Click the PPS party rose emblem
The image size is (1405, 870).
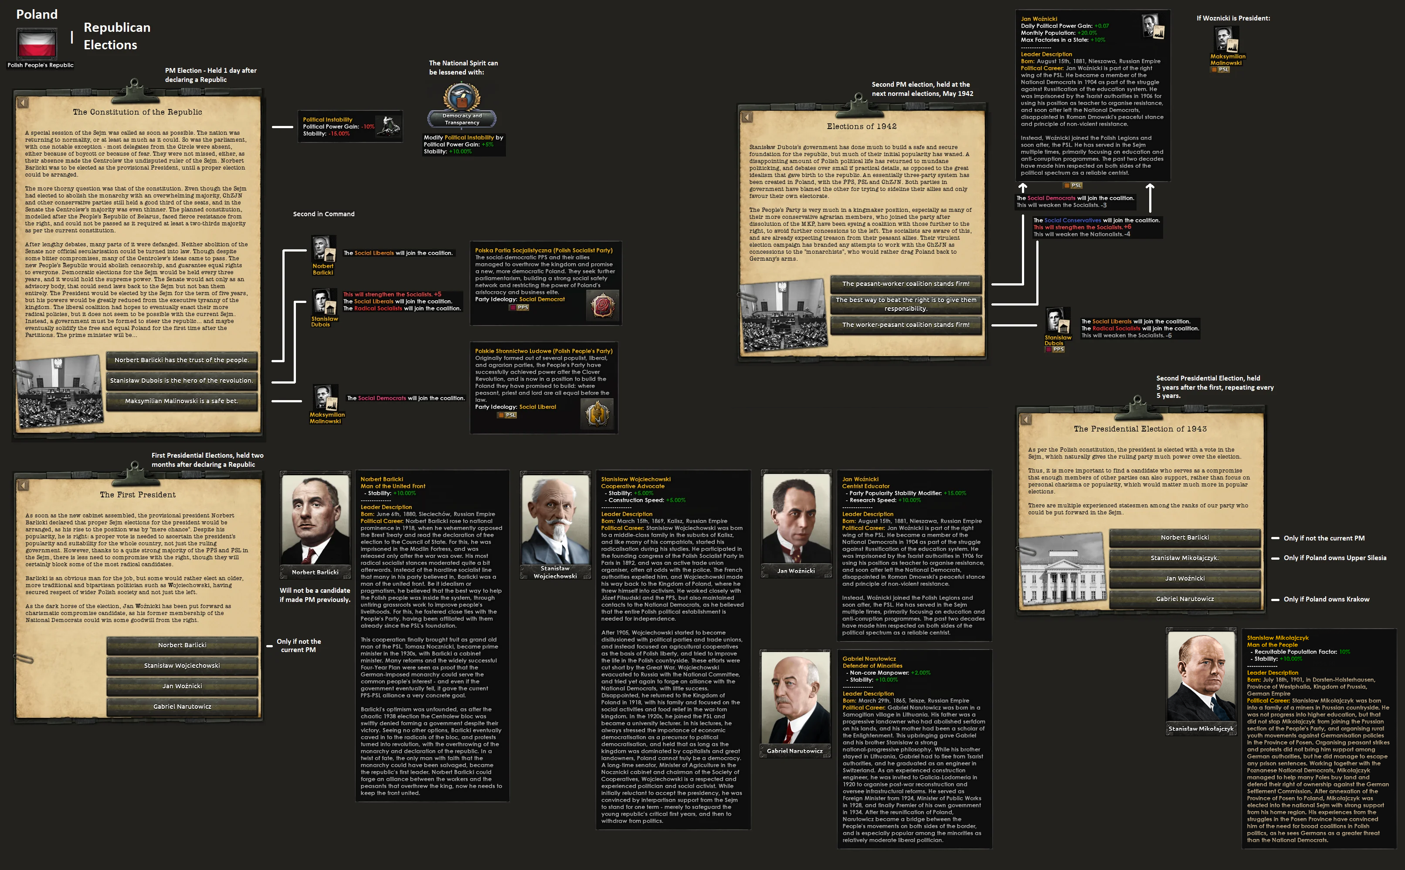603,305
